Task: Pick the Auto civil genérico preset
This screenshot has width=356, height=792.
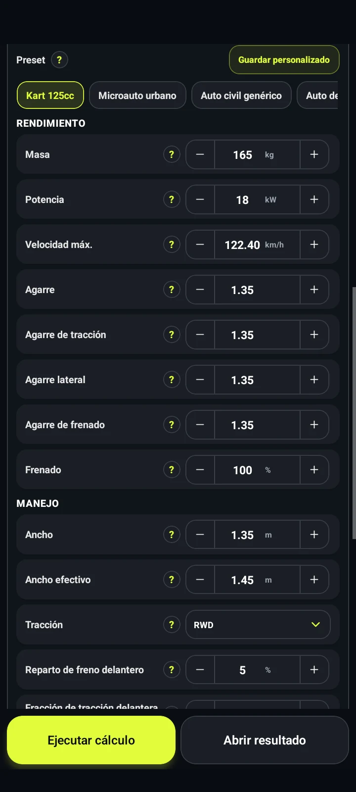Action: point(241,95)
